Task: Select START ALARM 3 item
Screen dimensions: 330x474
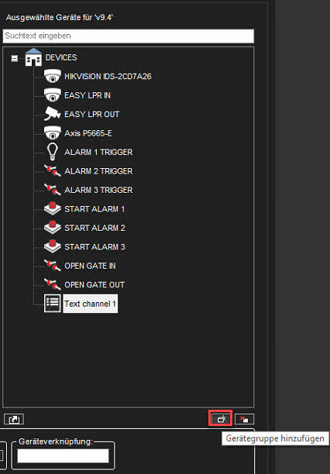Action: [95, 246]
